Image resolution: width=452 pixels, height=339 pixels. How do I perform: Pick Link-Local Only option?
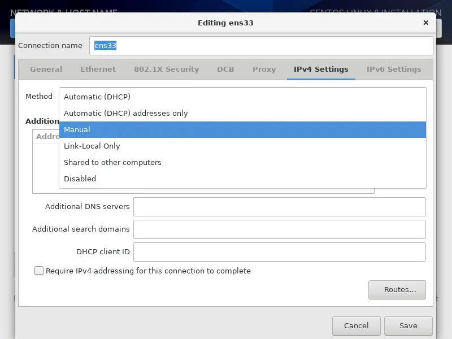pyautogui.click(x=92, y=146)
